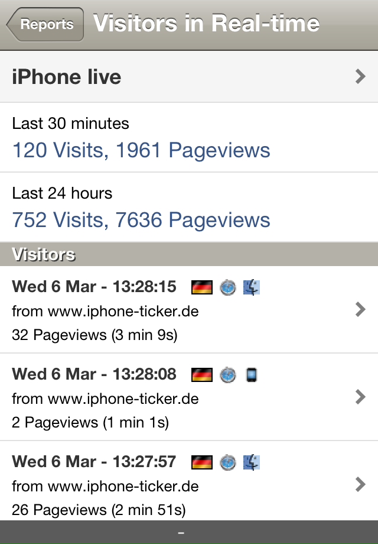Select visitor with 32 Pageviews (3 min 9s)
Image resolution: width=378 pixels, height=544 pixels.
pos(189,310)
